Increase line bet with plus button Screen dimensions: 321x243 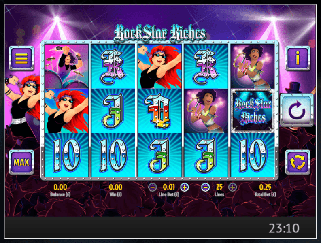[185, 187]
